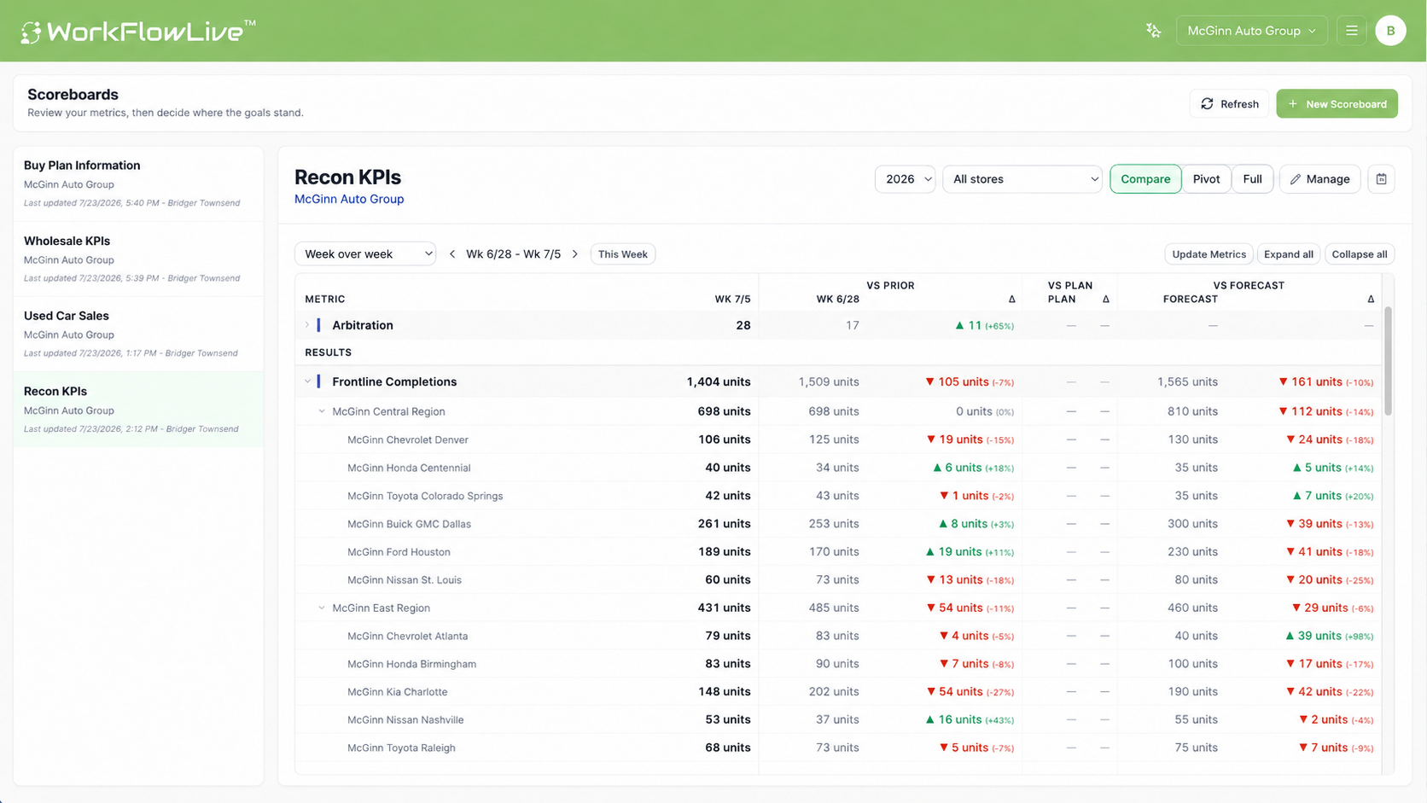Image resolution: width=1427 pixels, height=803 pixels.
Task: Open Buy Plan Information scoreboard
Action: click(138, 183)
